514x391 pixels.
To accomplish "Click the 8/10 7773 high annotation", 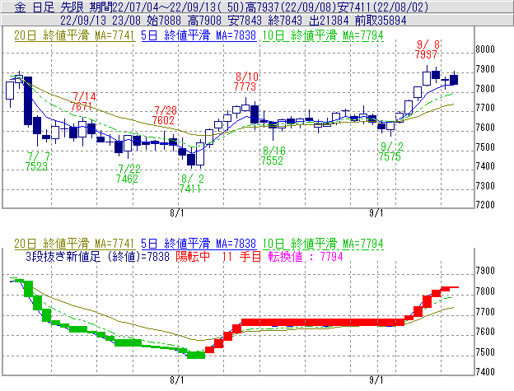I will pyautogui.click(x=245, y=81).
